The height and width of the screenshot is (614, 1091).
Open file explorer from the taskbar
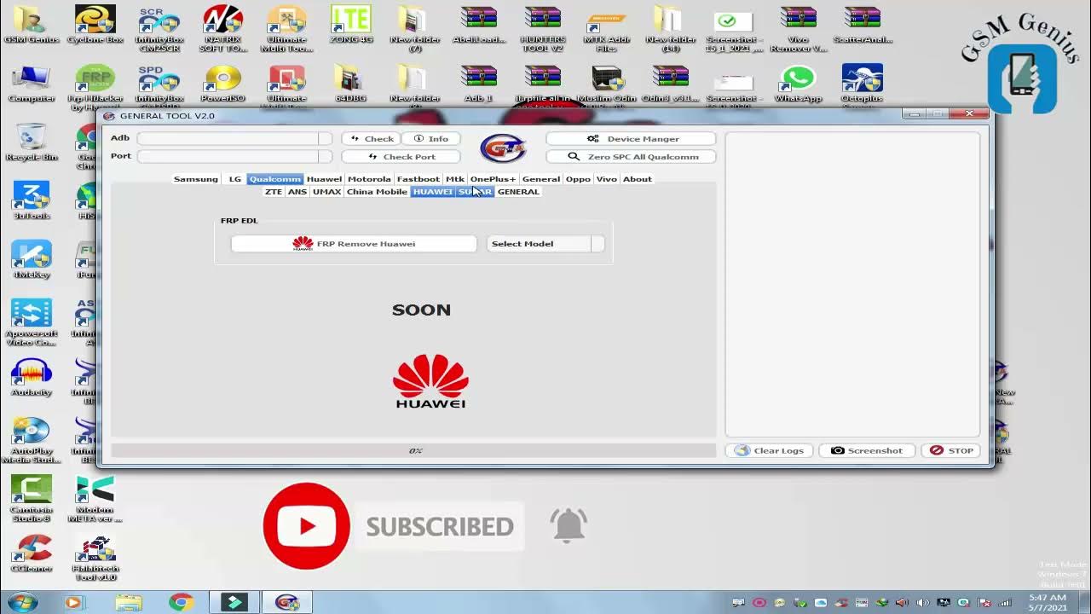click(x=129, y=602)
